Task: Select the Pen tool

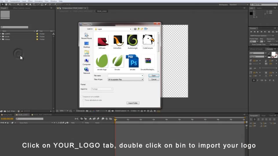Action: coord(30,4)
